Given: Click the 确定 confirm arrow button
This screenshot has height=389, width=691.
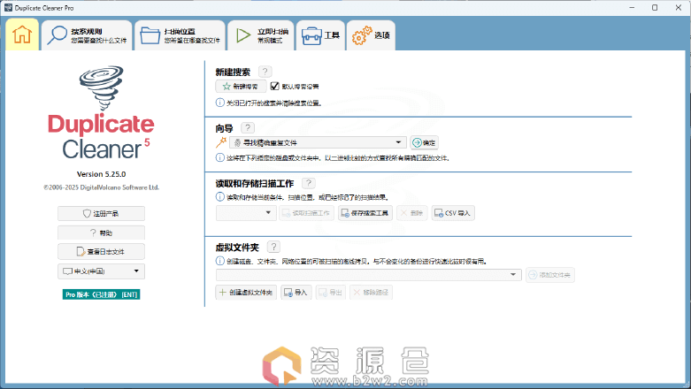Looking at the screenshot, I should 424,142.
